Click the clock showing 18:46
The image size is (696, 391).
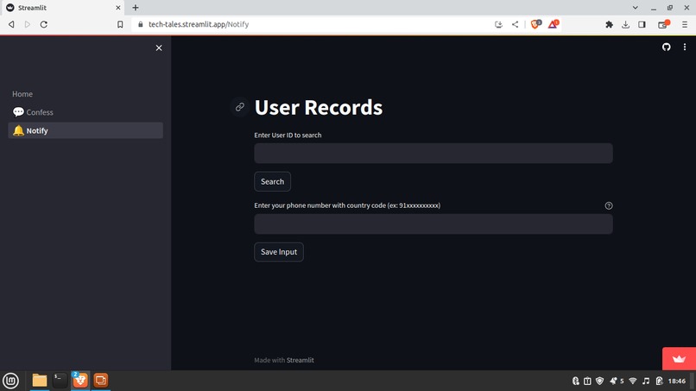tap(677, 381)
